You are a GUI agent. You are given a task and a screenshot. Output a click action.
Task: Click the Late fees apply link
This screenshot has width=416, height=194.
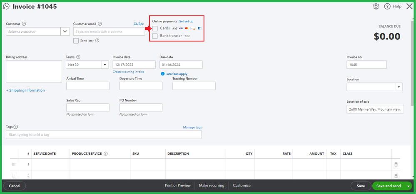coord(177,74)
